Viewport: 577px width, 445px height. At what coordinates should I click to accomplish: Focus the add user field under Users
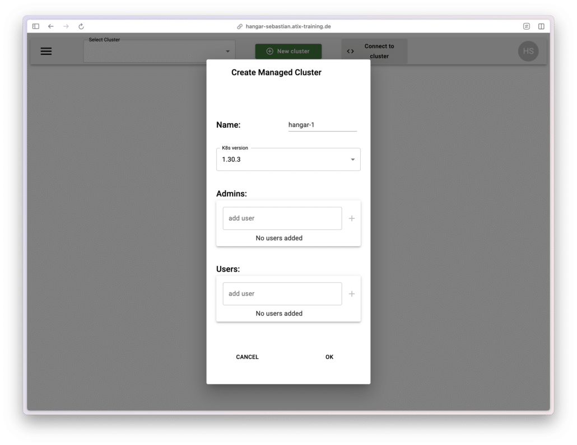[x=282, y=294]
